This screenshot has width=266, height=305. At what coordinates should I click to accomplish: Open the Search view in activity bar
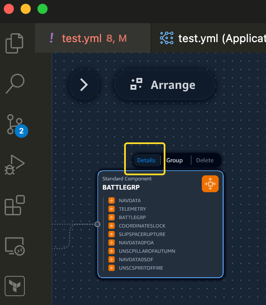[x=15, y=84]
